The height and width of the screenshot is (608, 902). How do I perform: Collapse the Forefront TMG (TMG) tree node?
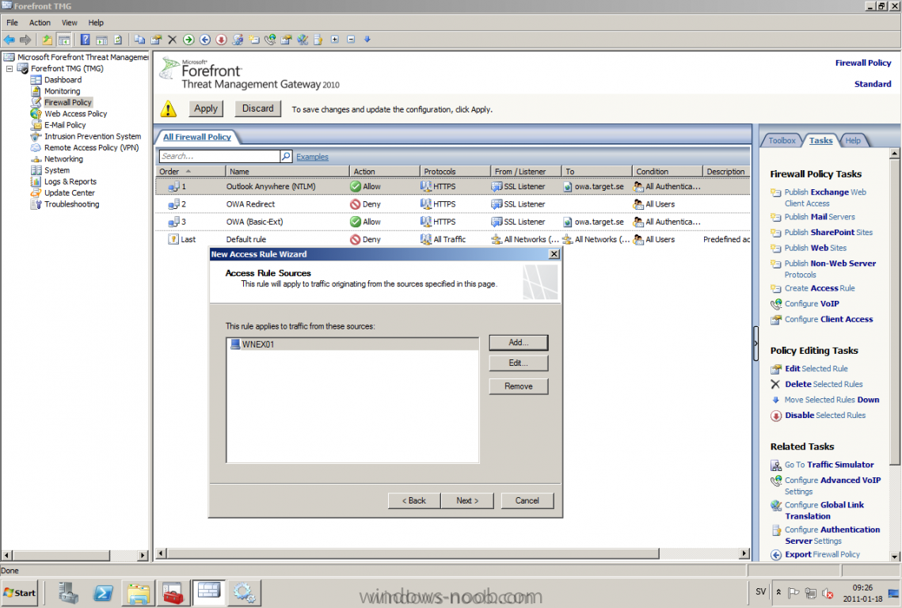[x=10, y=68]
